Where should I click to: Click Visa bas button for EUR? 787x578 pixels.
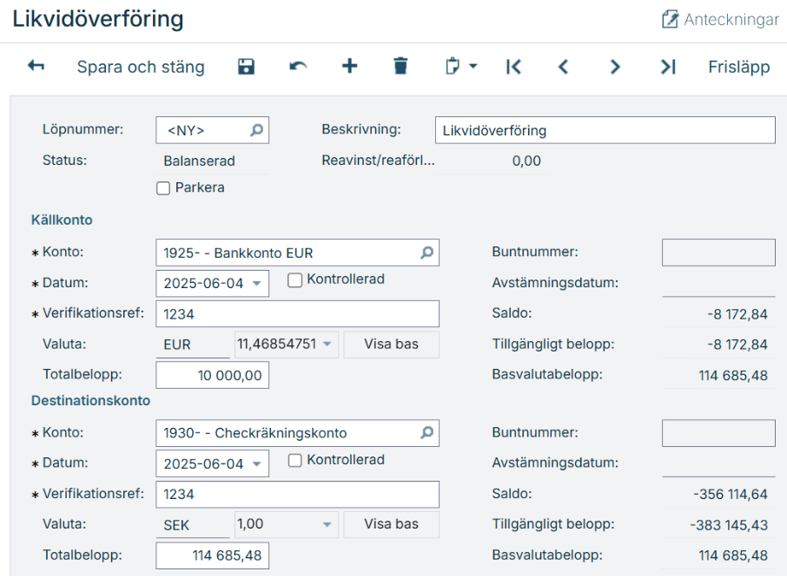pyautogui.click(x=391, y=345)
